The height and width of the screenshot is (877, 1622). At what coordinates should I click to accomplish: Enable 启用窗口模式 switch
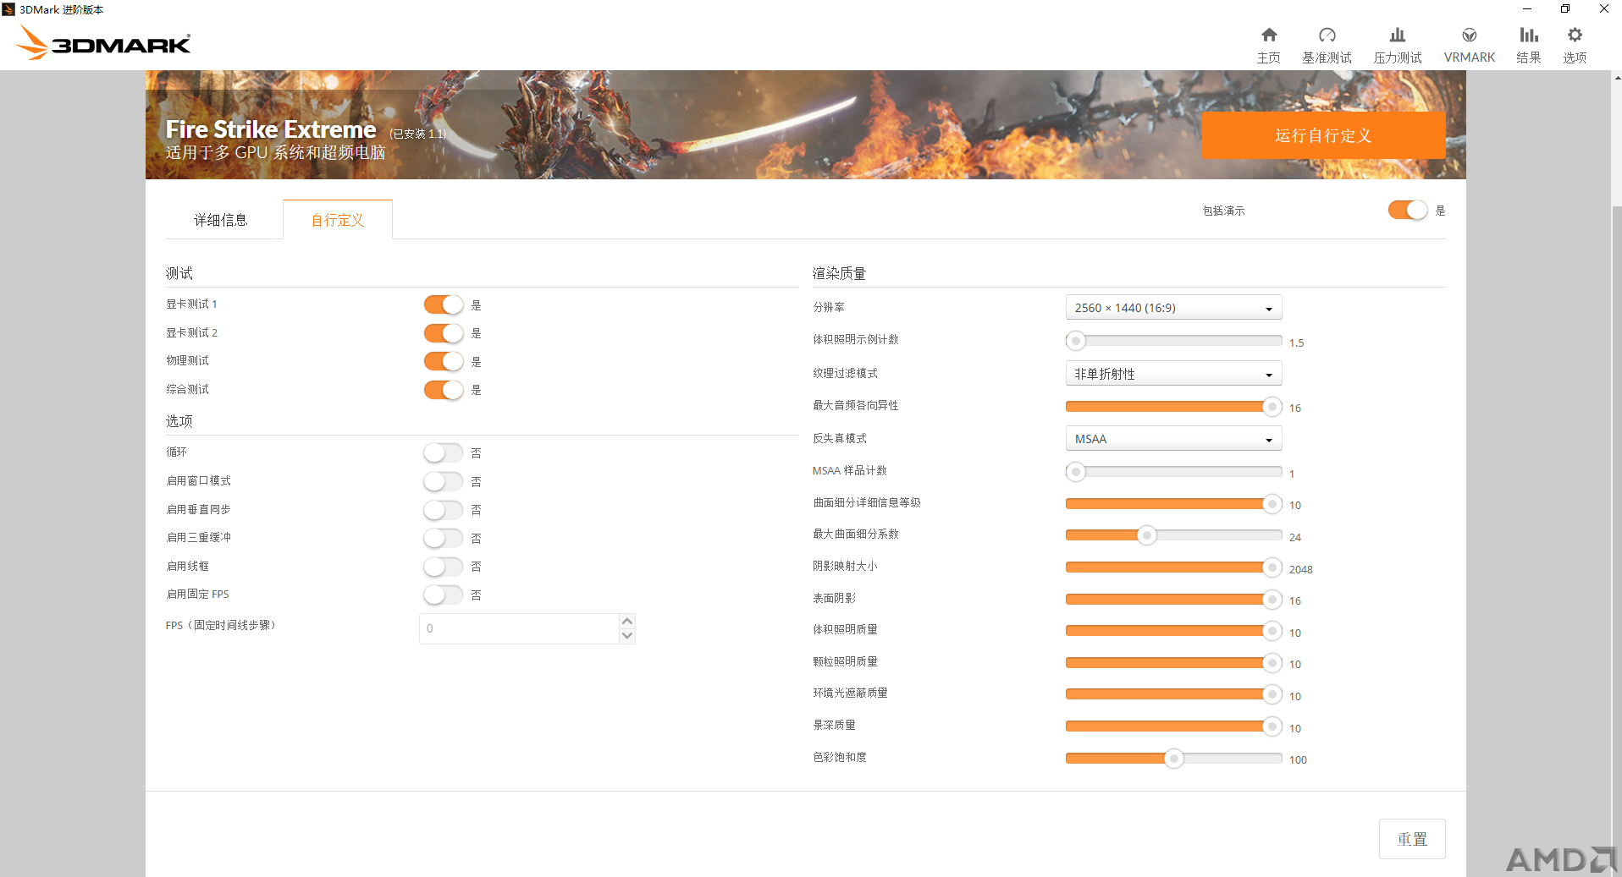(x=444, y=481)
